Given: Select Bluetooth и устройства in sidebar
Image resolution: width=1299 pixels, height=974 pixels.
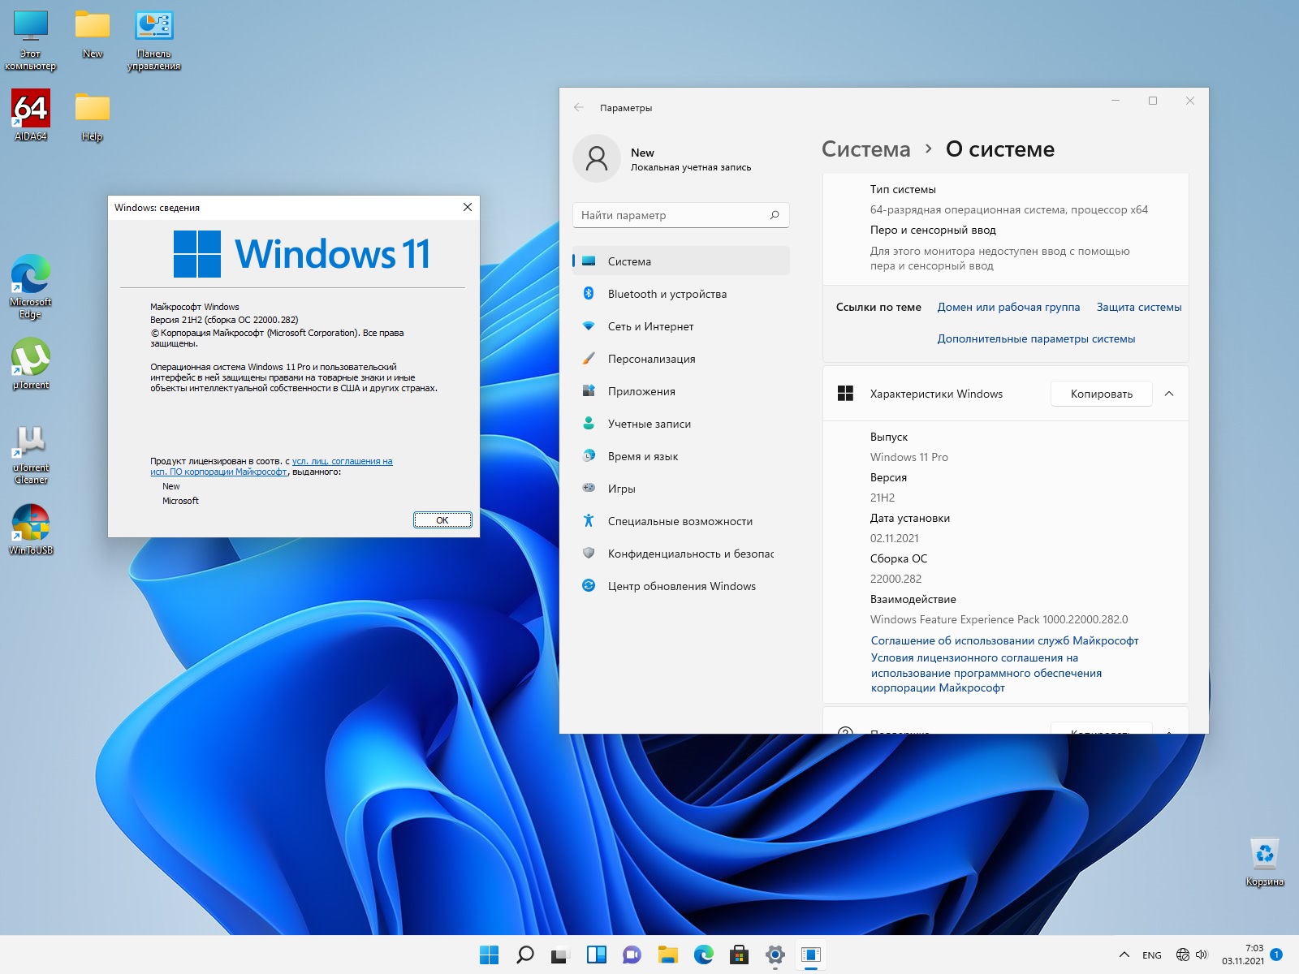Looking at the screenshot, I should [x=667, y=294].
